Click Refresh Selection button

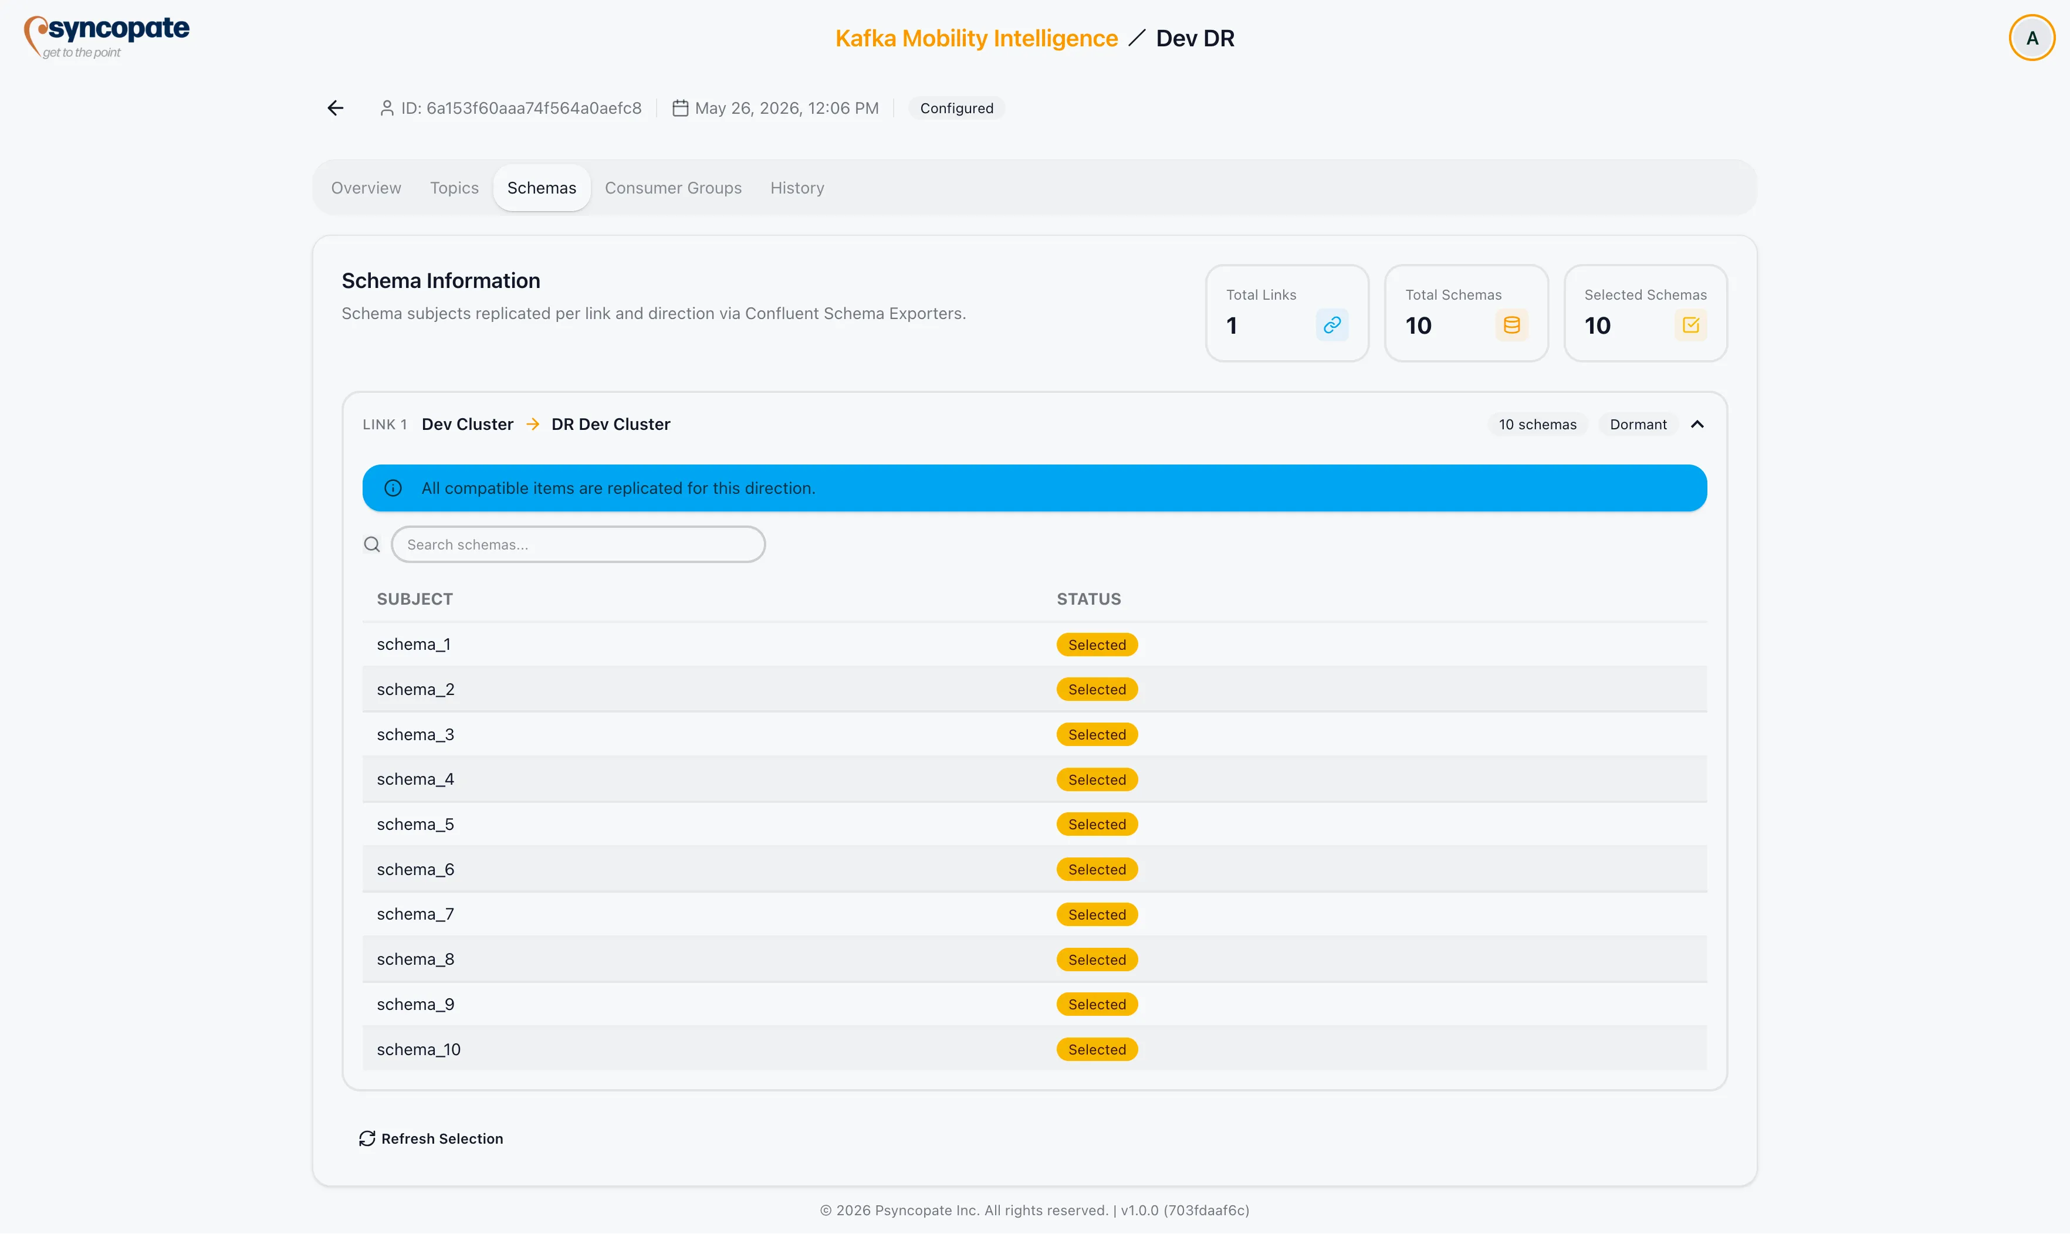click(431, 1138)
